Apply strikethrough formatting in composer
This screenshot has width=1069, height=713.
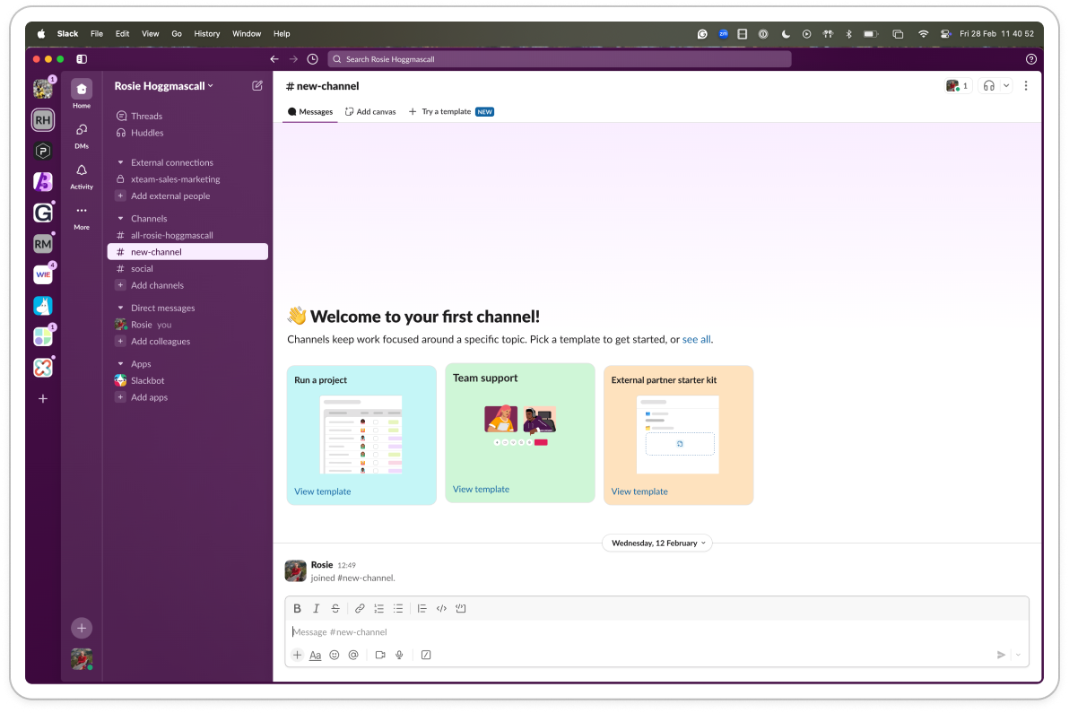point(335,609)
